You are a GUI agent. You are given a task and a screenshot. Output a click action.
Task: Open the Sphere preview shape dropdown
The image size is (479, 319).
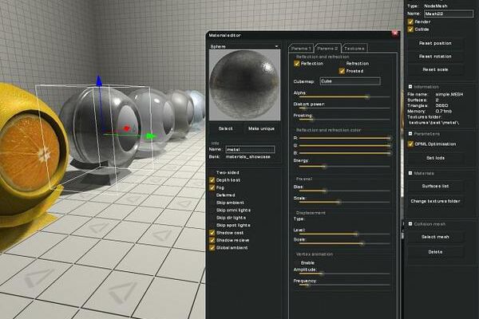point(244,46)
